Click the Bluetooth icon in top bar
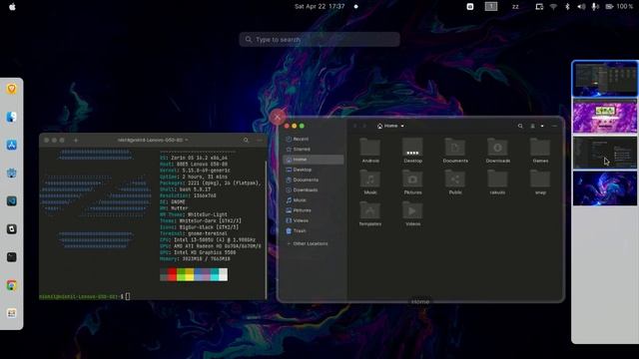 (567, 7)
